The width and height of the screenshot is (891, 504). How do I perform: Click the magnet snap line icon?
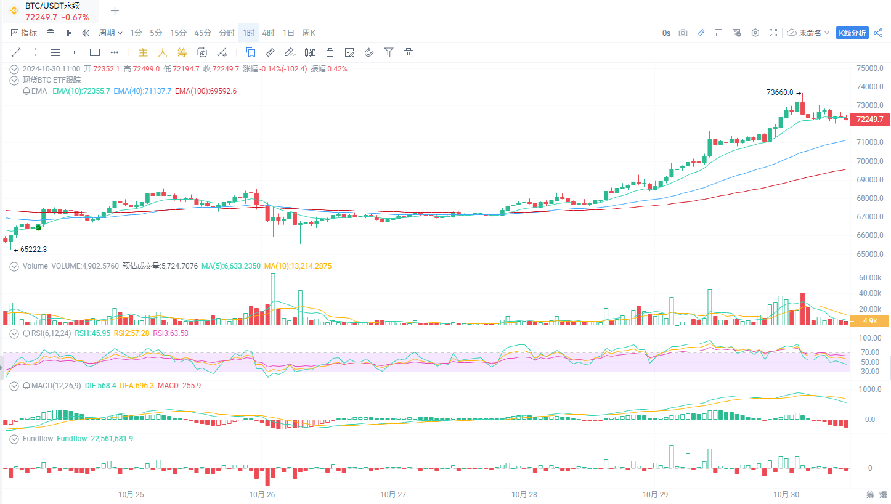[222, 52]
